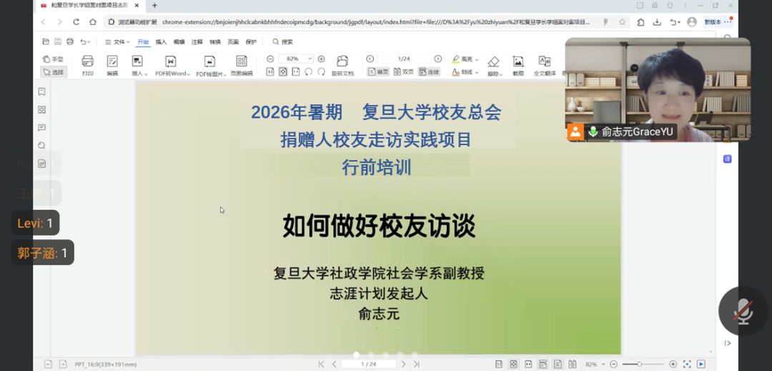Click the 旋转文档 rotate document button
Image resolution: width=772 pixels, height=371 pixels.
[x=342, y=66]
